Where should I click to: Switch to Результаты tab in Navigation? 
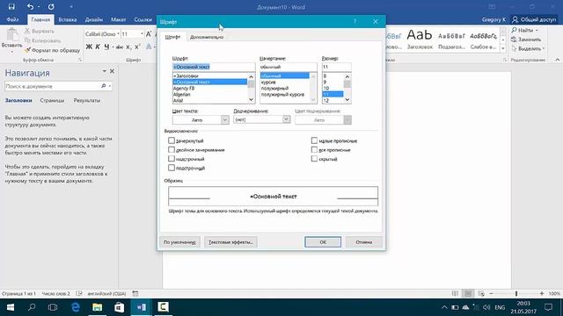(x=87, y=100)
